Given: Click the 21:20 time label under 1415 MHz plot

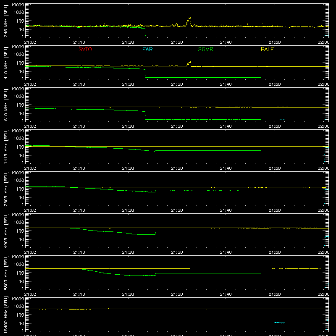Looking at the screenshot, I should pos(128,168).
